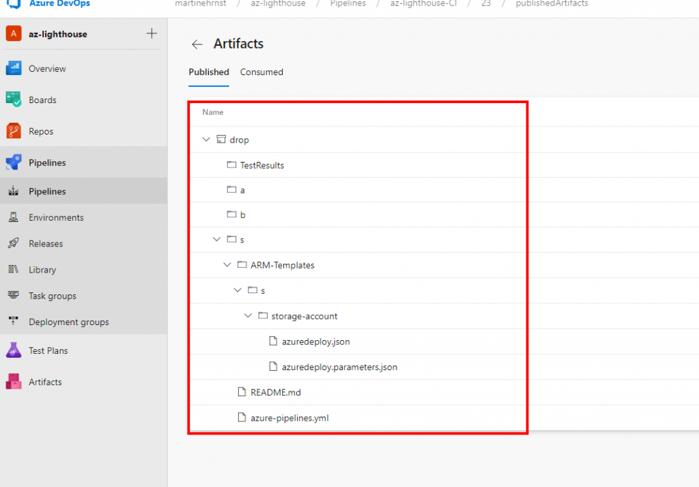Viewport: 699px width, 487px height.
Task: Click the TestResults folder icon
Action: 231,165
